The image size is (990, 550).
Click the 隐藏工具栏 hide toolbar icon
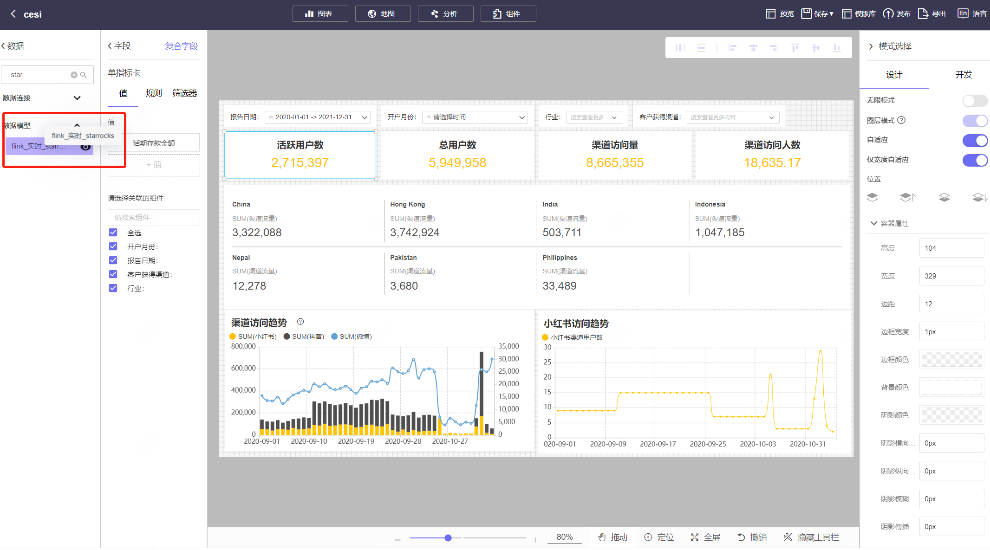(788, 537)
